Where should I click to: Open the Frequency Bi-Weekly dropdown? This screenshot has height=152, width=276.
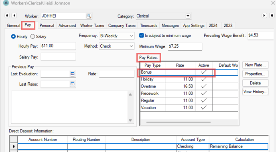[117, 36]
